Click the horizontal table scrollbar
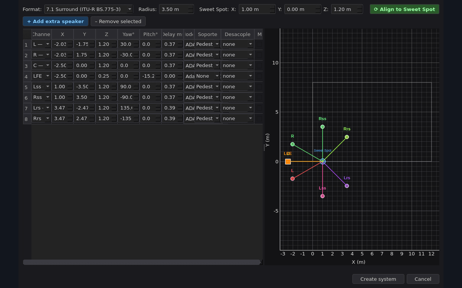462x288 pixels. click(141, 262)
